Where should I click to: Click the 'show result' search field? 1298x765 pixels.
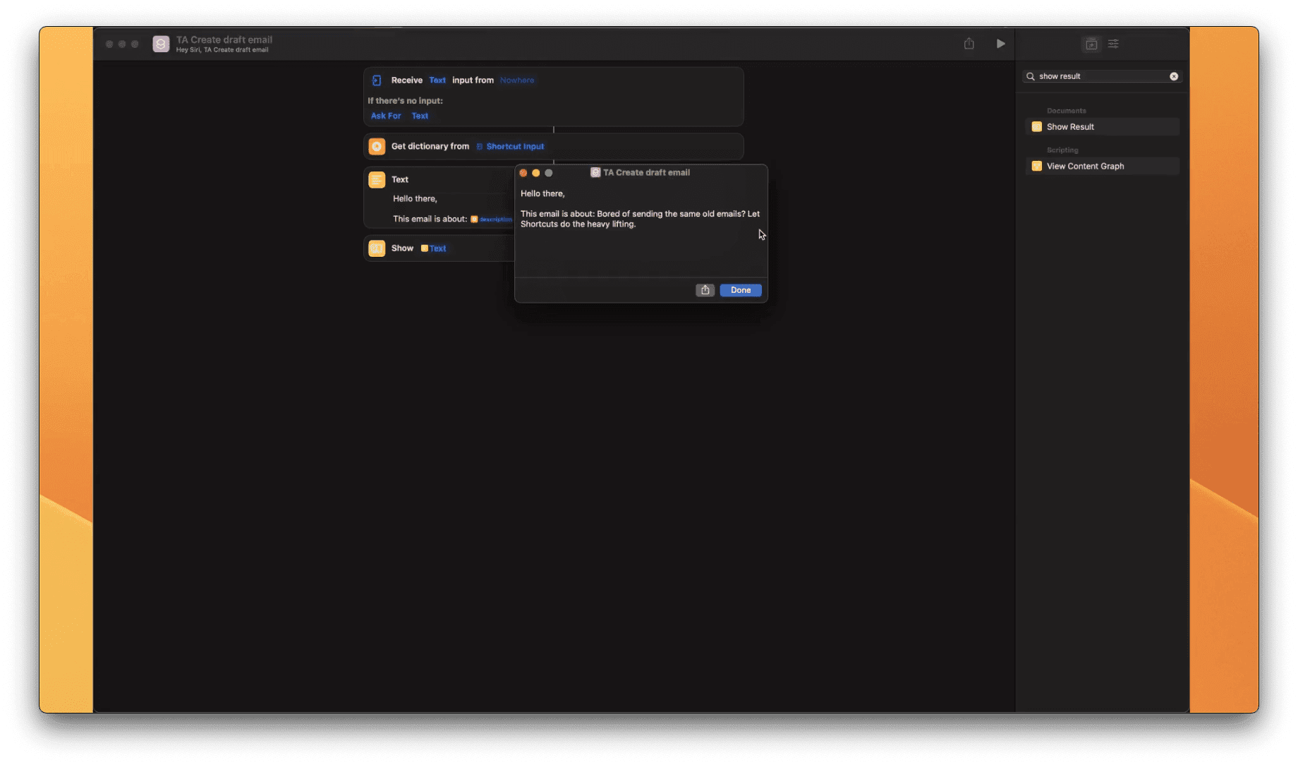pos(1102,76)
